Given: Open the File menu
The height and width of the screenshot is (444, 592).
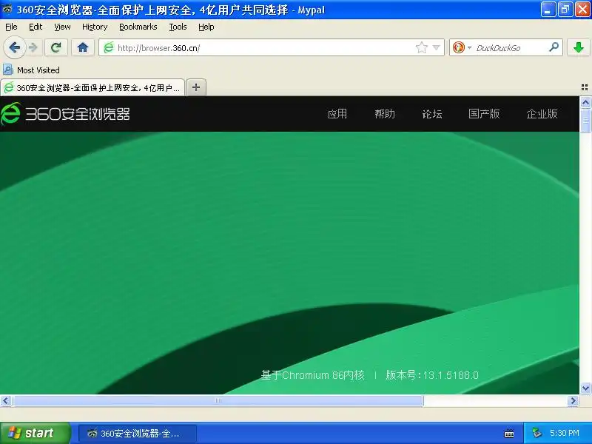Looking at the screenshot, I should click(11, 27).
